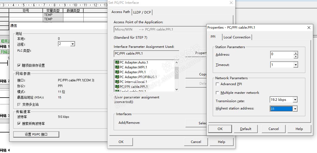Click the Address input field
This screenshot has height=153, width=317.
coord(282,55)
